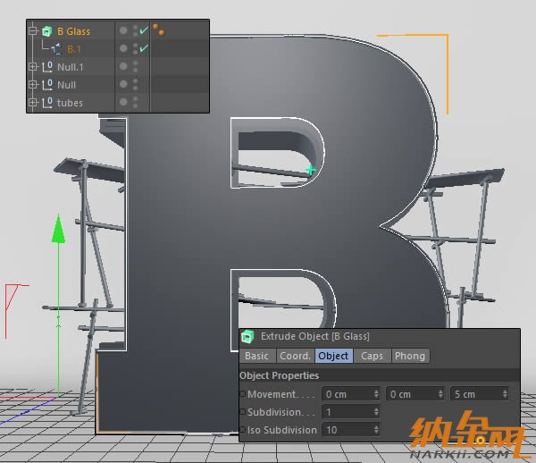Select the tubes row name

point(70,103)
